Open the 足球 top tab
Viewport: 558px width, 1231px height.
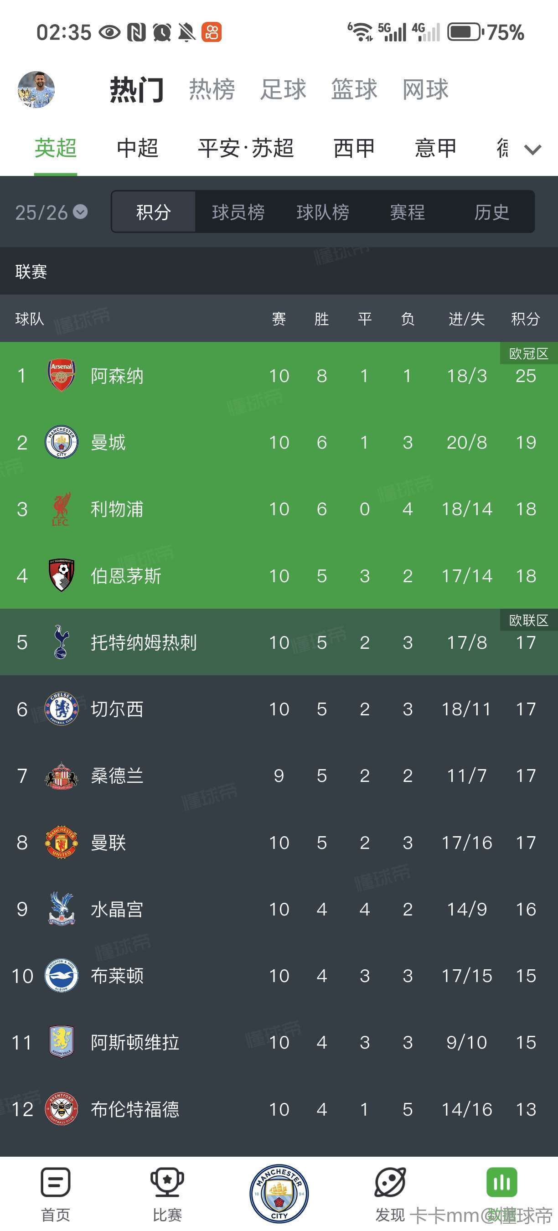click(283, 89)
